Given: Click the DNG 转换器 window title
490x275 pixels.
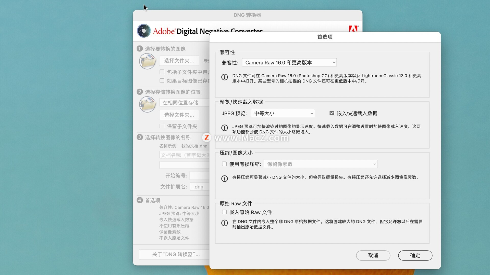Looking at the screenshot, I should [x=247, y=15].
